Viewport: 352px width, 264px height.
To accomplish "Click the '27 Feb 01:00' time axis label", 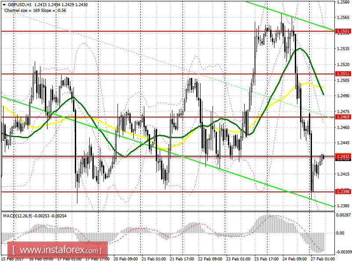I will pos(323,259).
